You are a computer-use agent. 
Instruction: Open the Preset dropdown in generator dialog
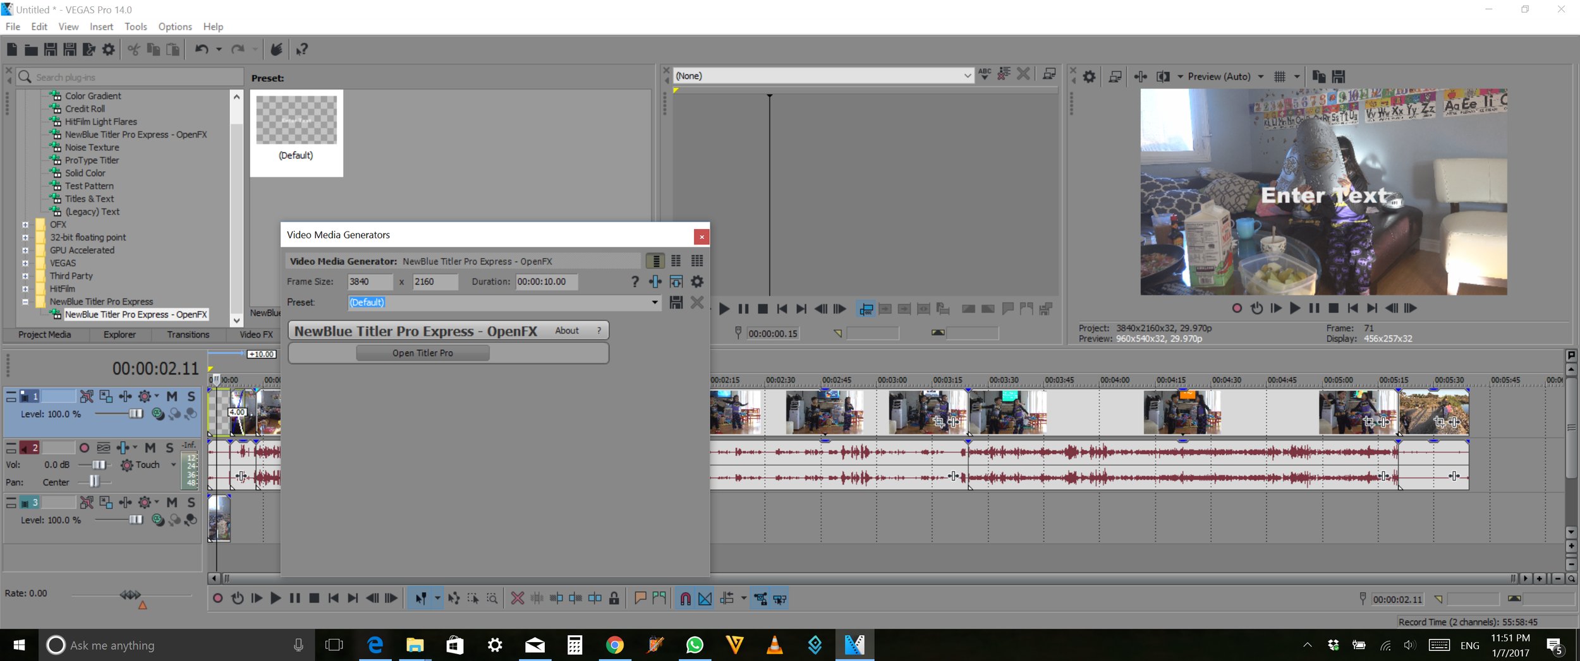coord(655,302)
